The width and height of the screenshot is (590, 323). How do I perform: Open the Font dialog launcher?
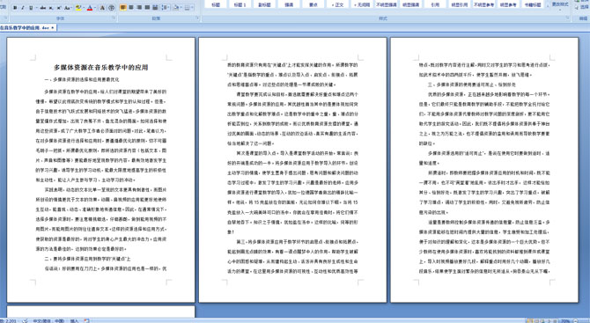coord(114,18)
